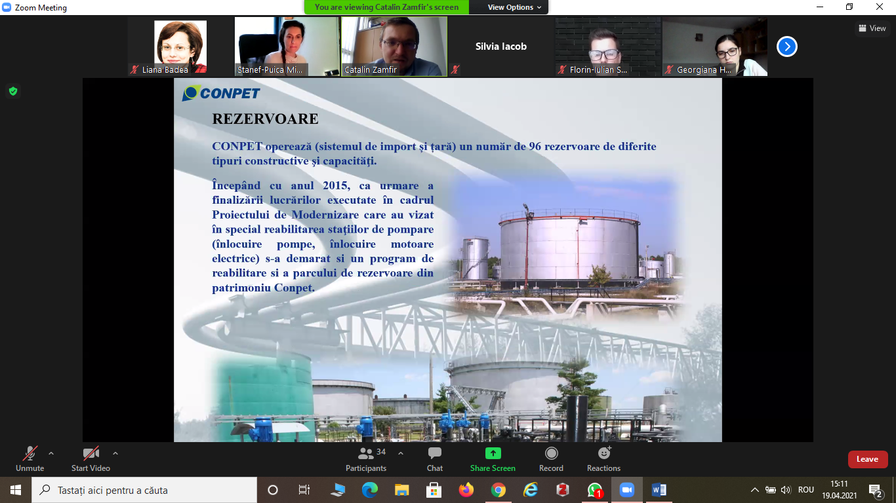Launch Google Chrome from taskbar
Screen dimensions: 896x503
point(499,490)
